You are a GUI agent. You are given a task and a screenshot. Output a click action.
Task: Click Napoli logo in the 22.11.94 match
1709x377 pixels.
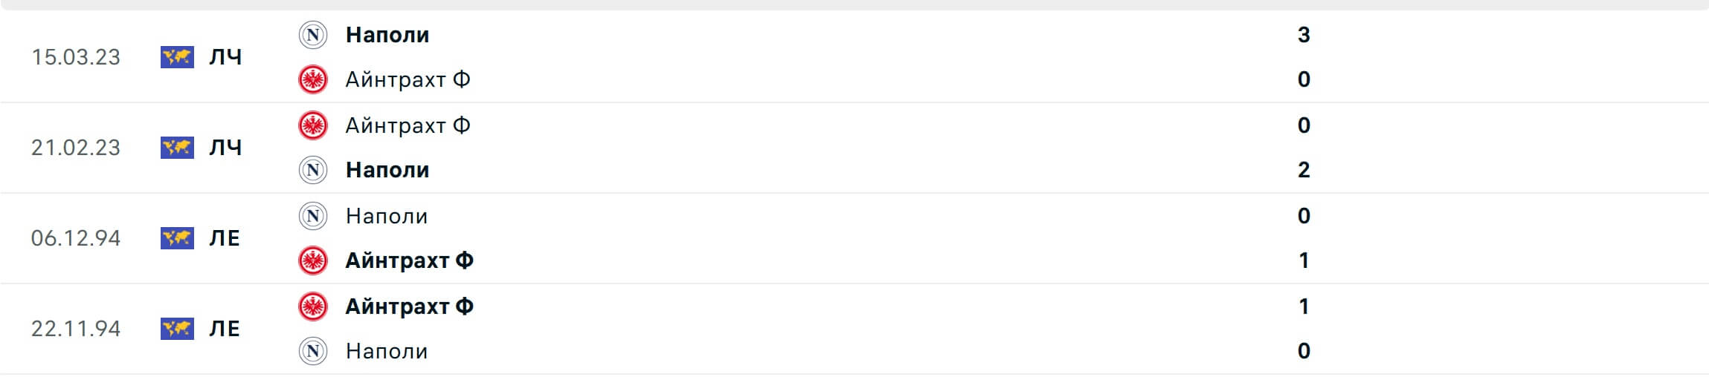313,351
